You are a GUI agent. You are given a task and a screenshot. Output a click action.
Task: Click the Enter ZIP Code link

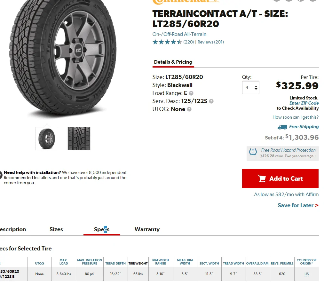(x=304, y=103)
